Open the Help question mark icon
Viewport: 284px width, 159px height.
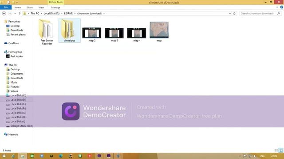tap(282, 7)
